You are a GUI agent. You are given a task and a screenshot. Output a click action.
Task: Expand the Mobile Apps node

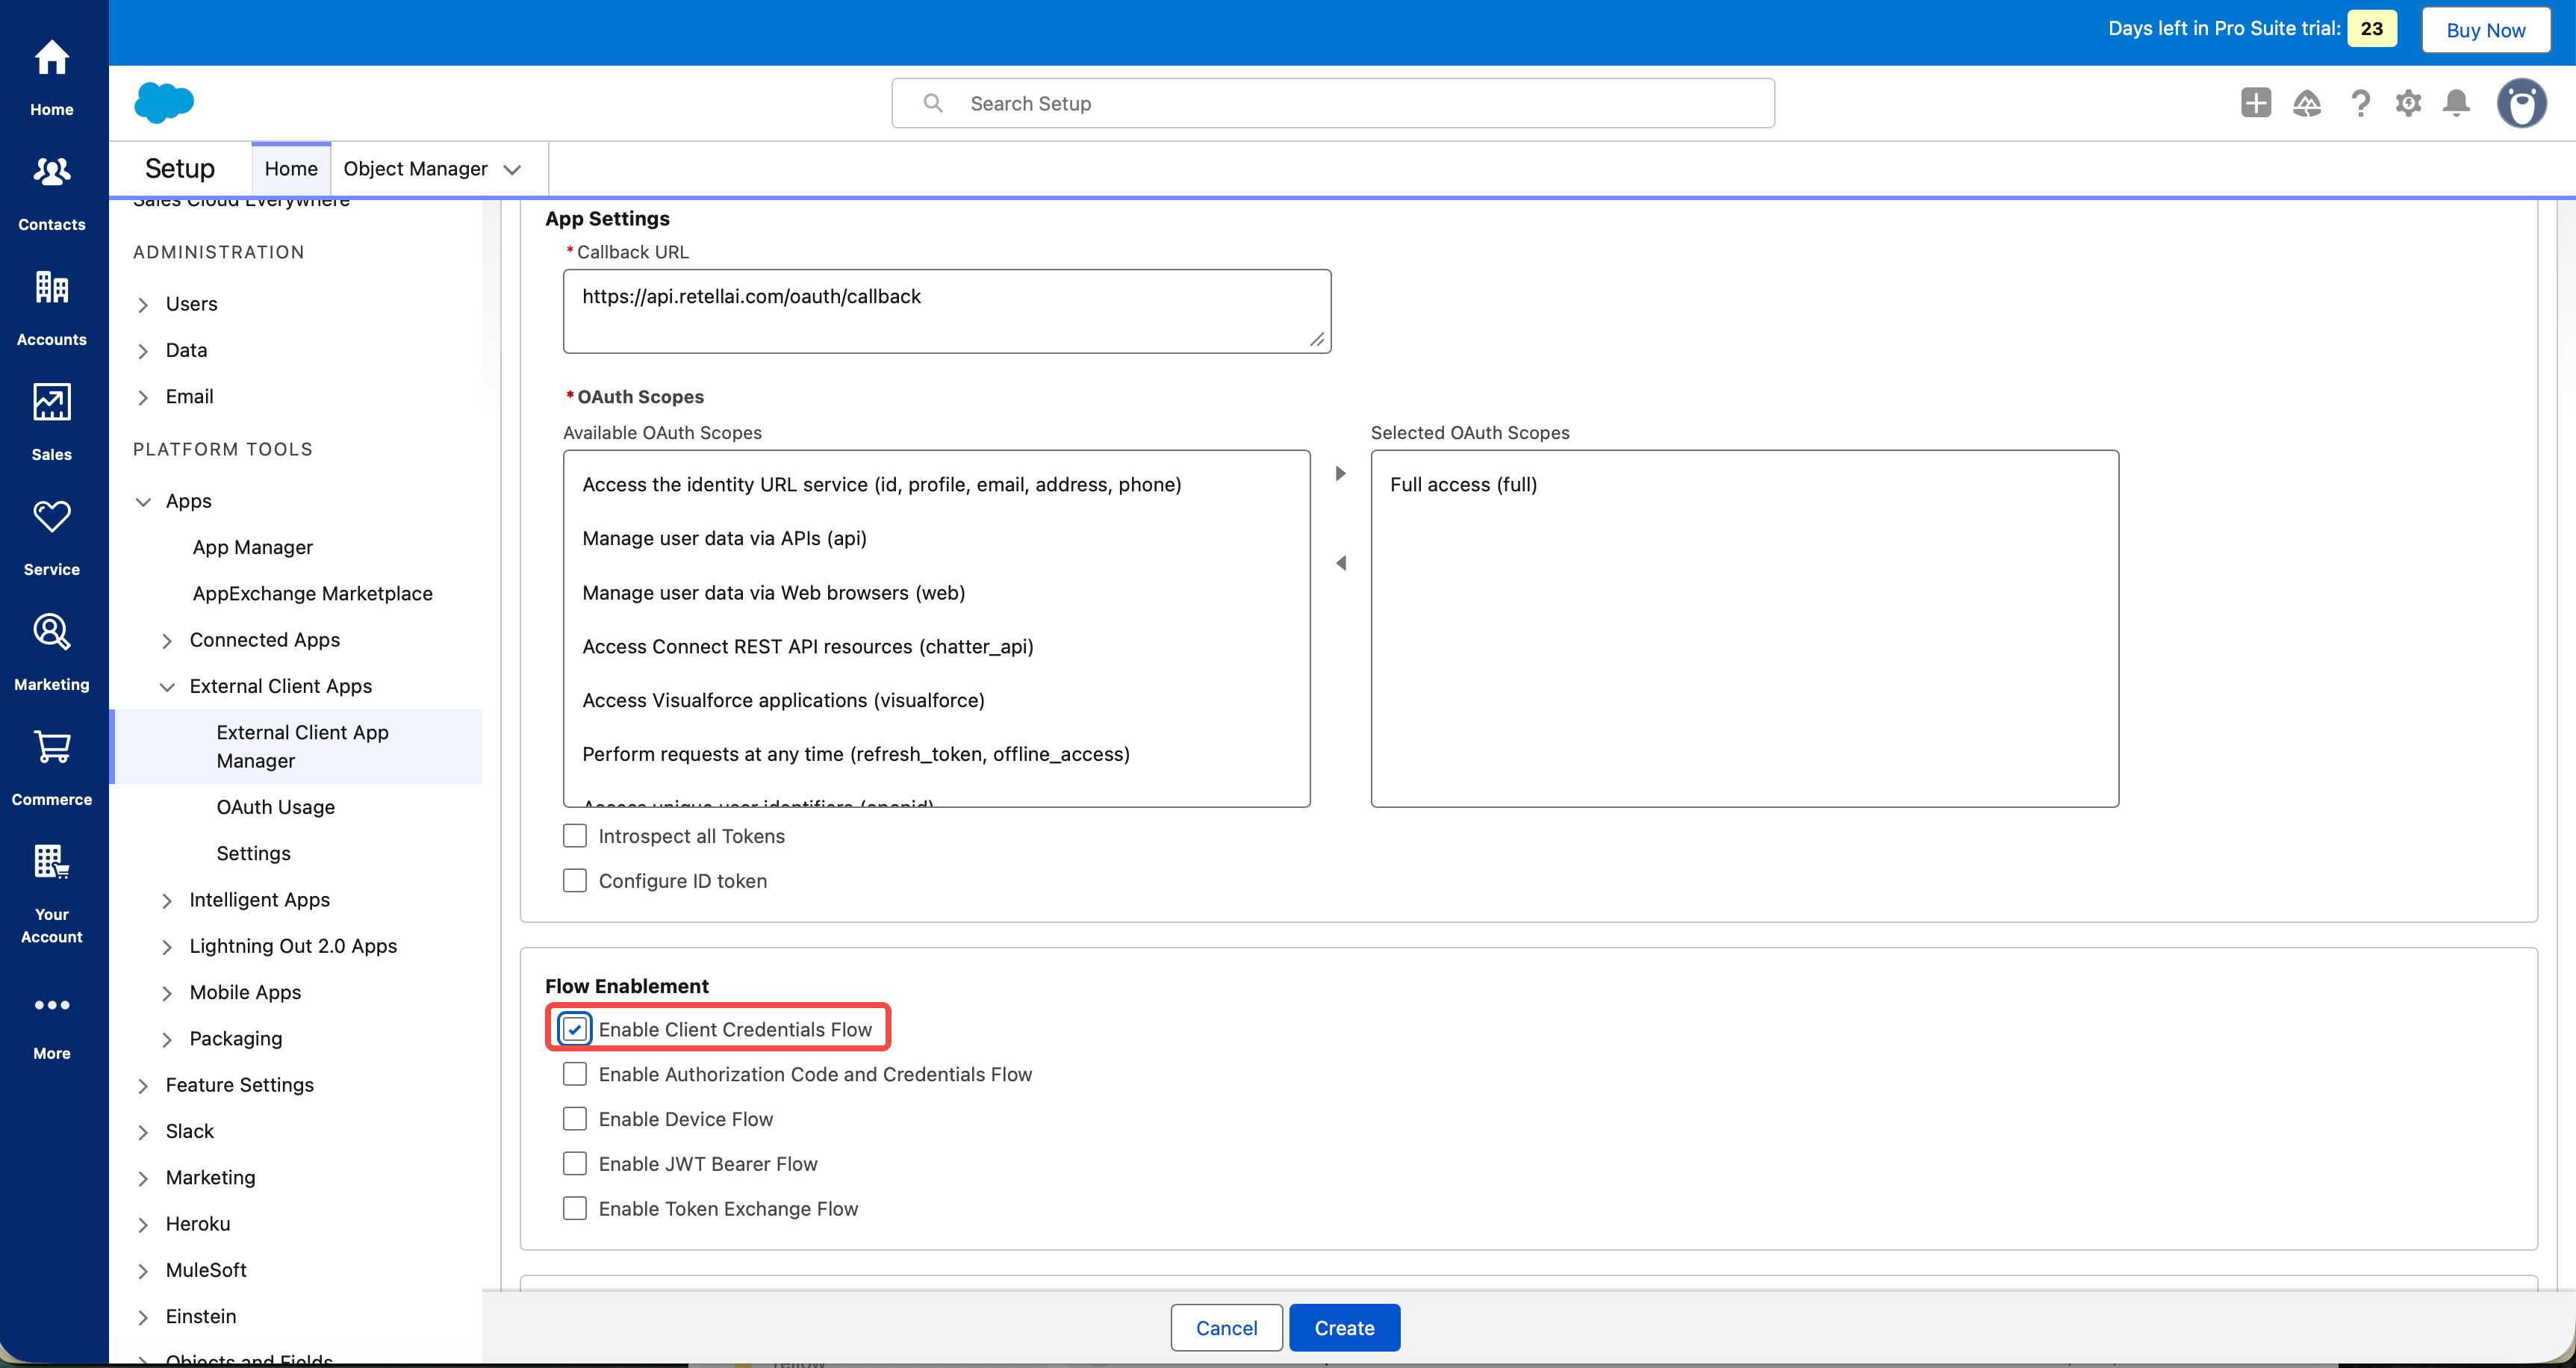167,993
